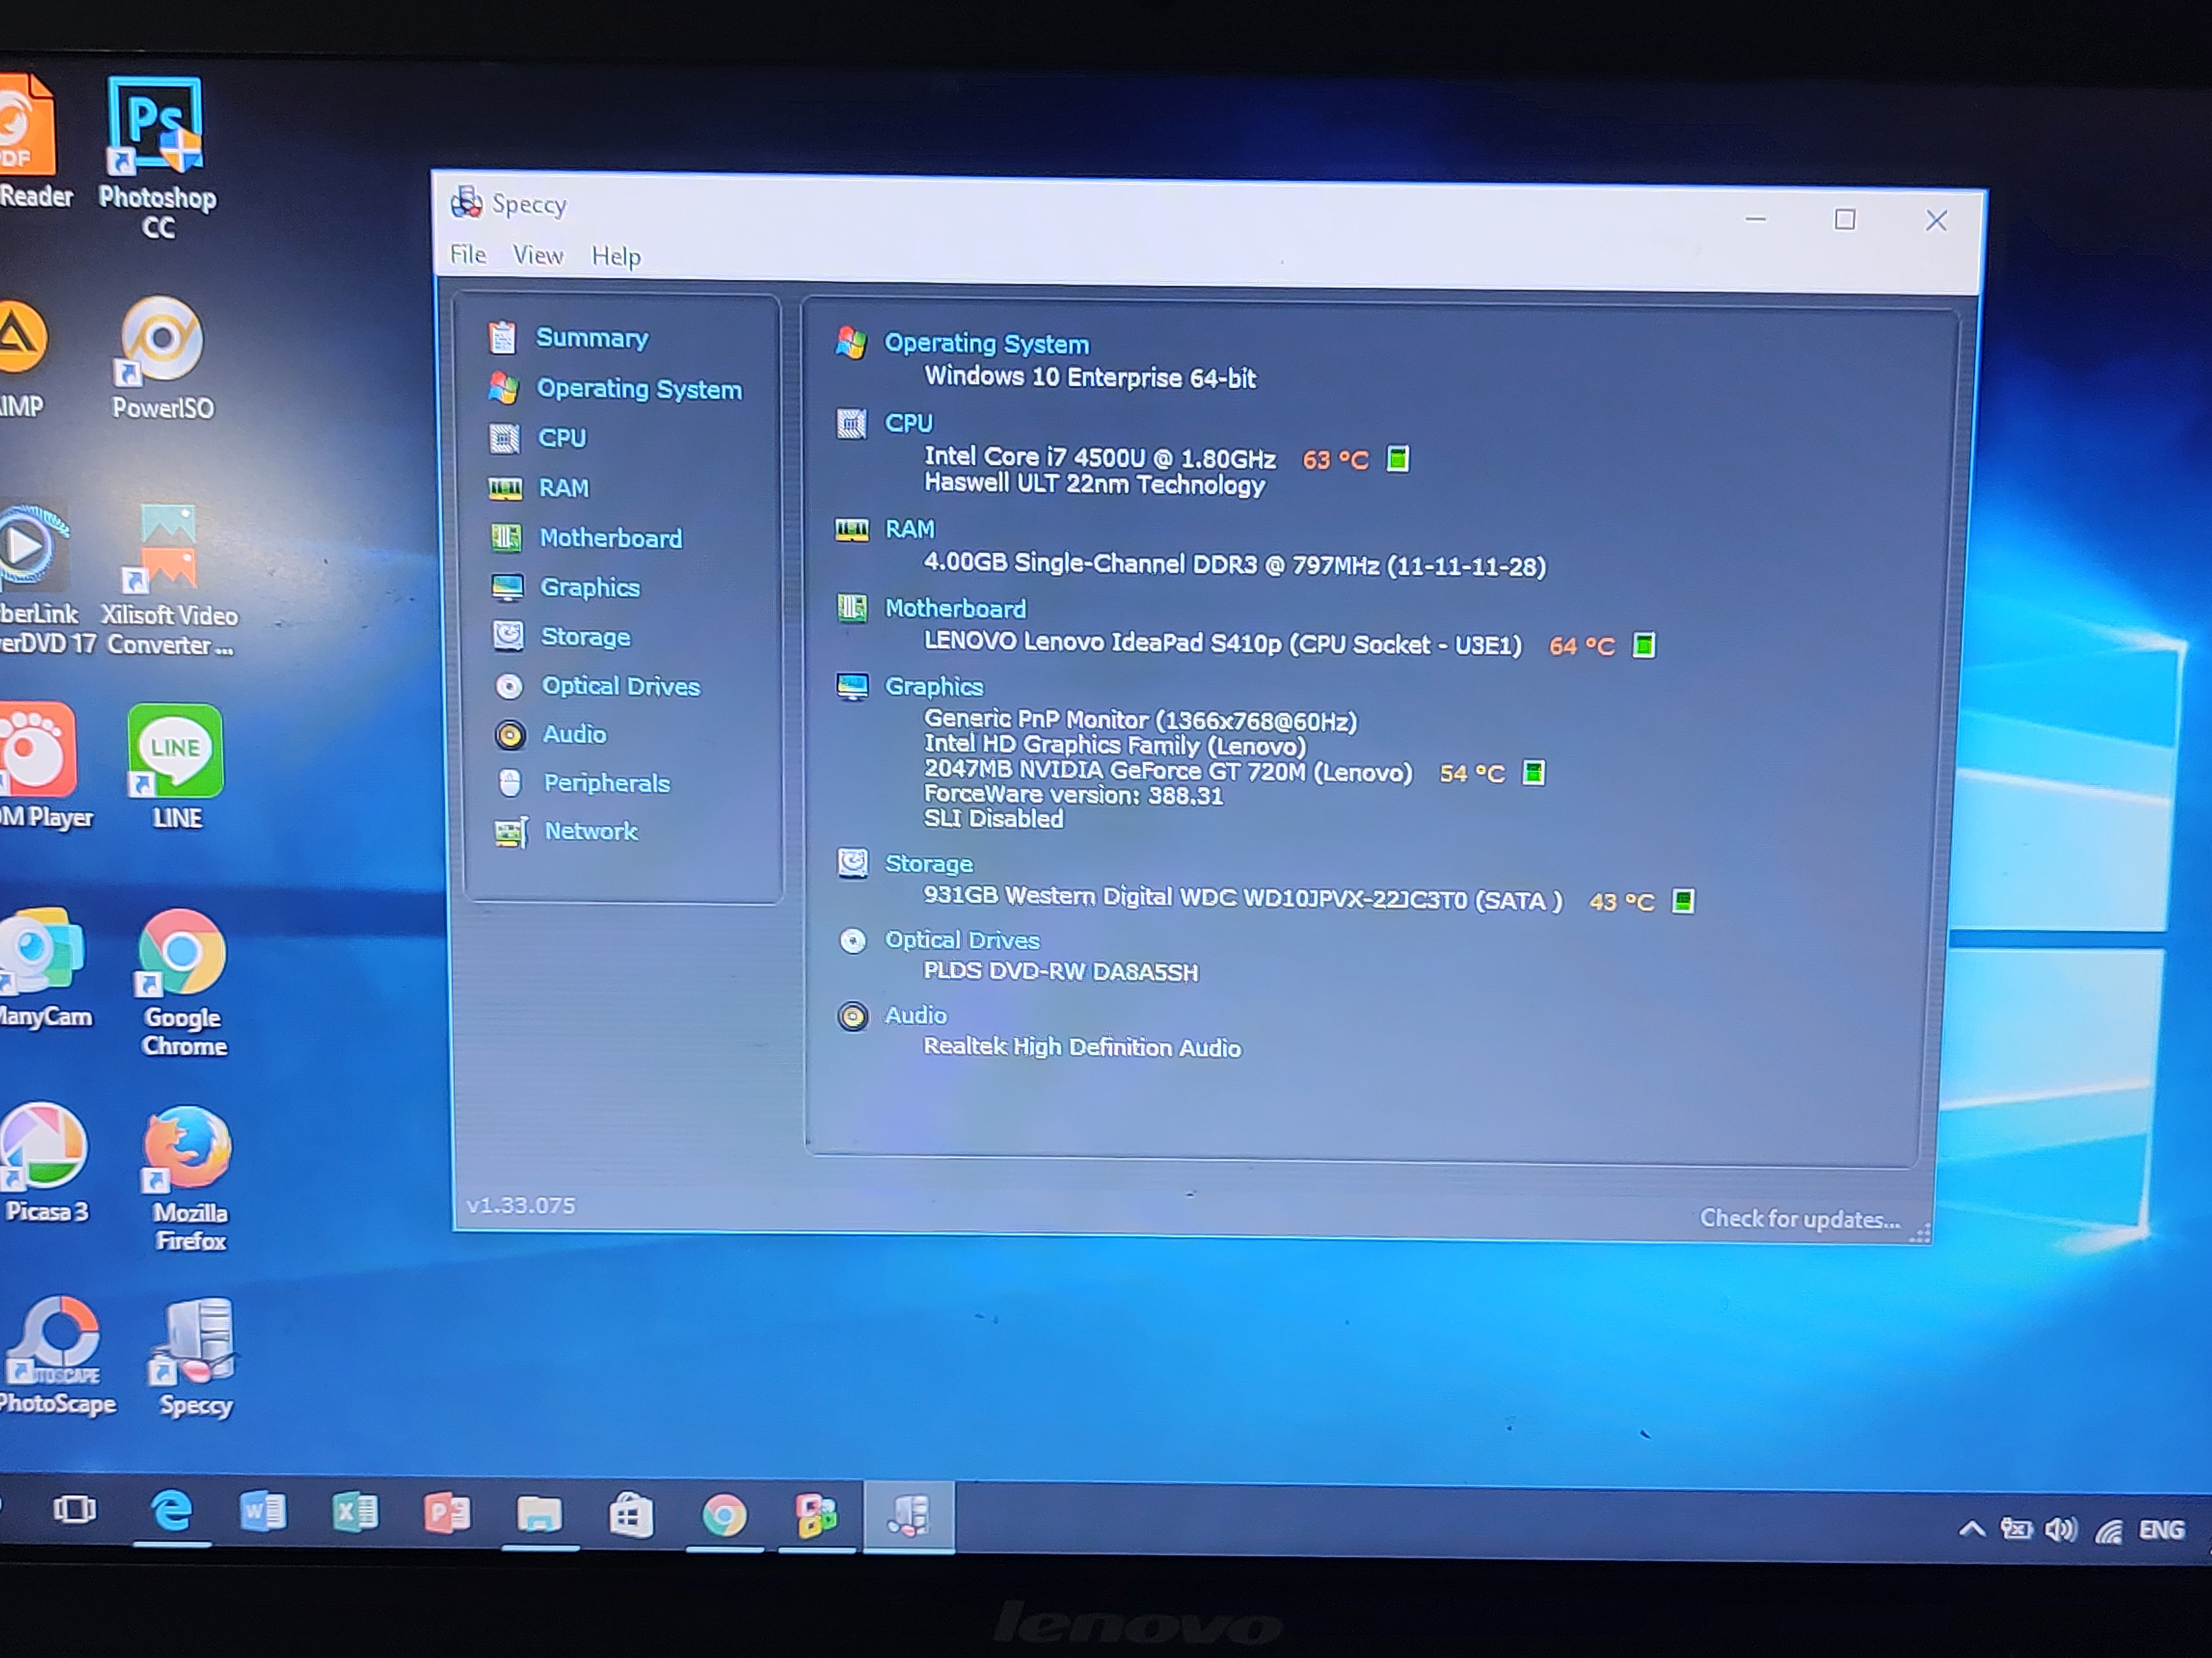Click the Speccy title bar app icon

click(x=466, y=203)
